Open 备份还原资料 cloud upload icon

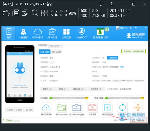[x=46, y=108]
